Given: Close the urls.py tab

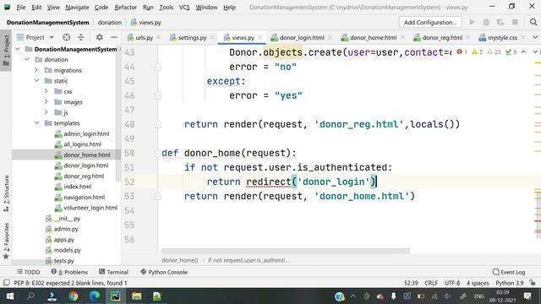Looking at the screenshot, I should [159, 37].
